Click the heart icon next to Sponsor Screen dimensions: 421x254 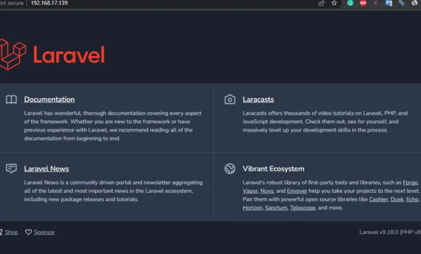click(x=28, y=232)
